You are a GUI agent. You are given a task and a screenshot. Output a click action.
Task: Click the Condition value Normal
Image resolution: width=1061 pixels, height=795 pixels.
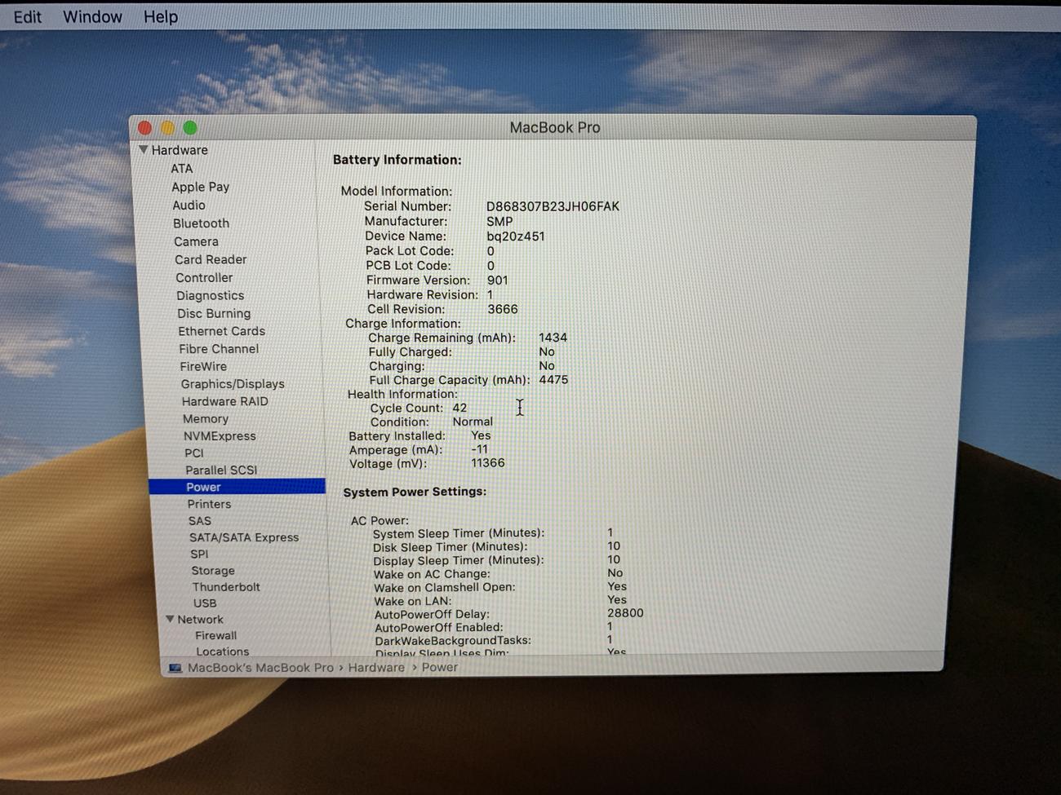[x=473, y=422]
